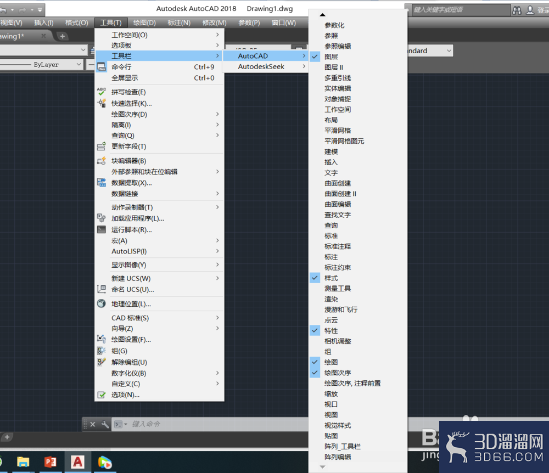The image size is (549, 473).
Task: Click the Geographic Location globe icon
Action: click(x=102, y=303)
